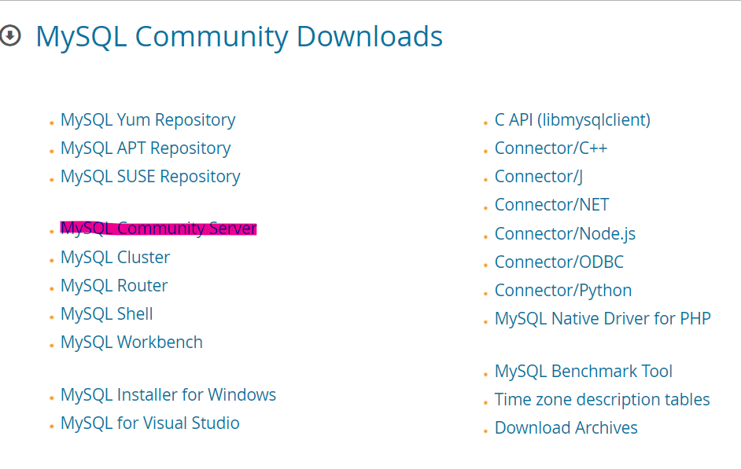Open Connector/J download link
This screenshot has height=469, width=741.
[538, 177]
